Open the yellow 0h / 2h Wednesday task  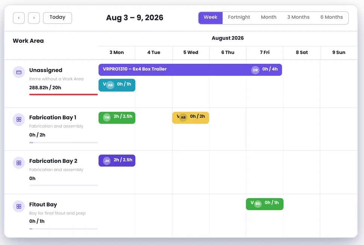[x=191, y=118]
